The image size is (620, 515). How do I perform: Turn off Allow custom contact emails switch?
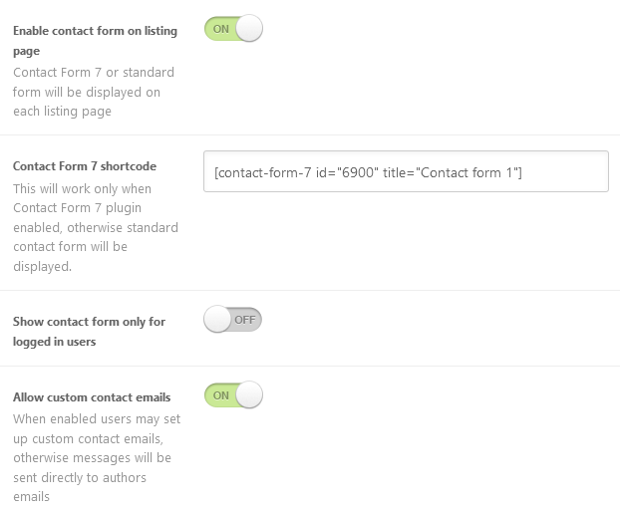(233, 394)
